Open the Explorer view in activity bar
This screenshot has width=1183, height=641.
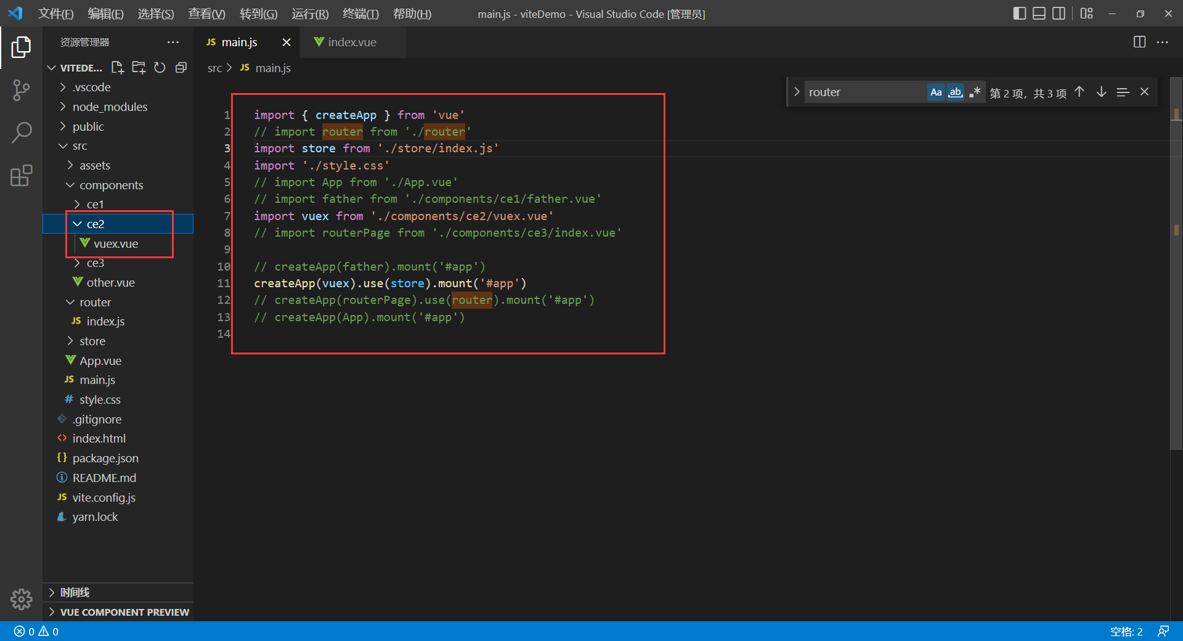point(21,47)
